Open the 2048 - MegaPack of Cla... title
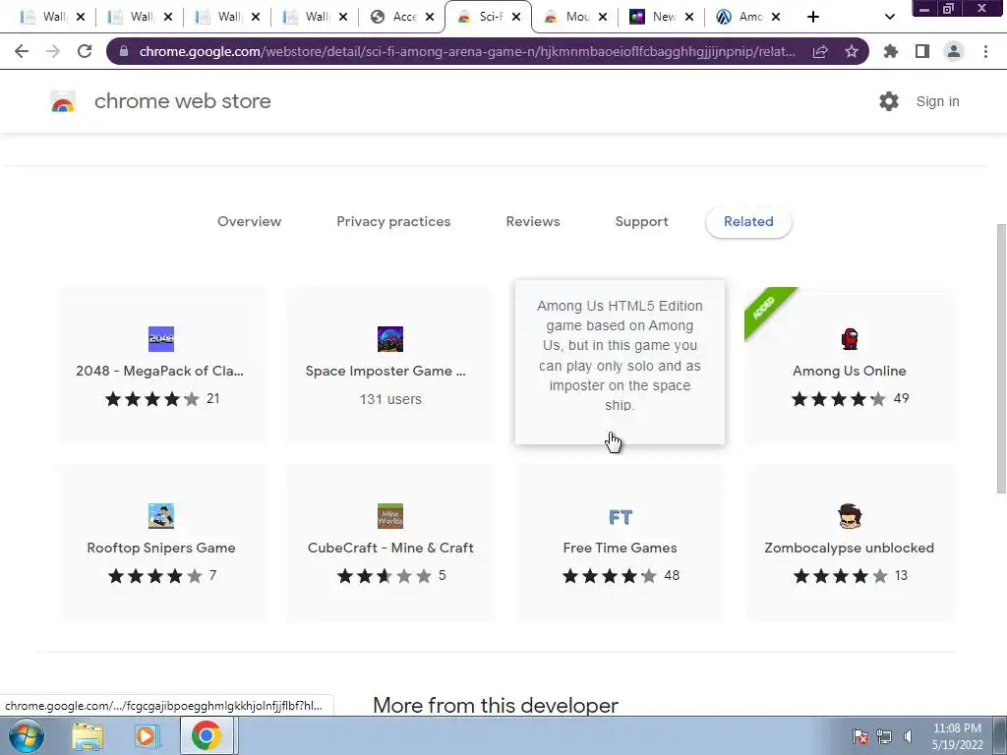Viewport: 1007px width, 755px height. coord(160,371)
